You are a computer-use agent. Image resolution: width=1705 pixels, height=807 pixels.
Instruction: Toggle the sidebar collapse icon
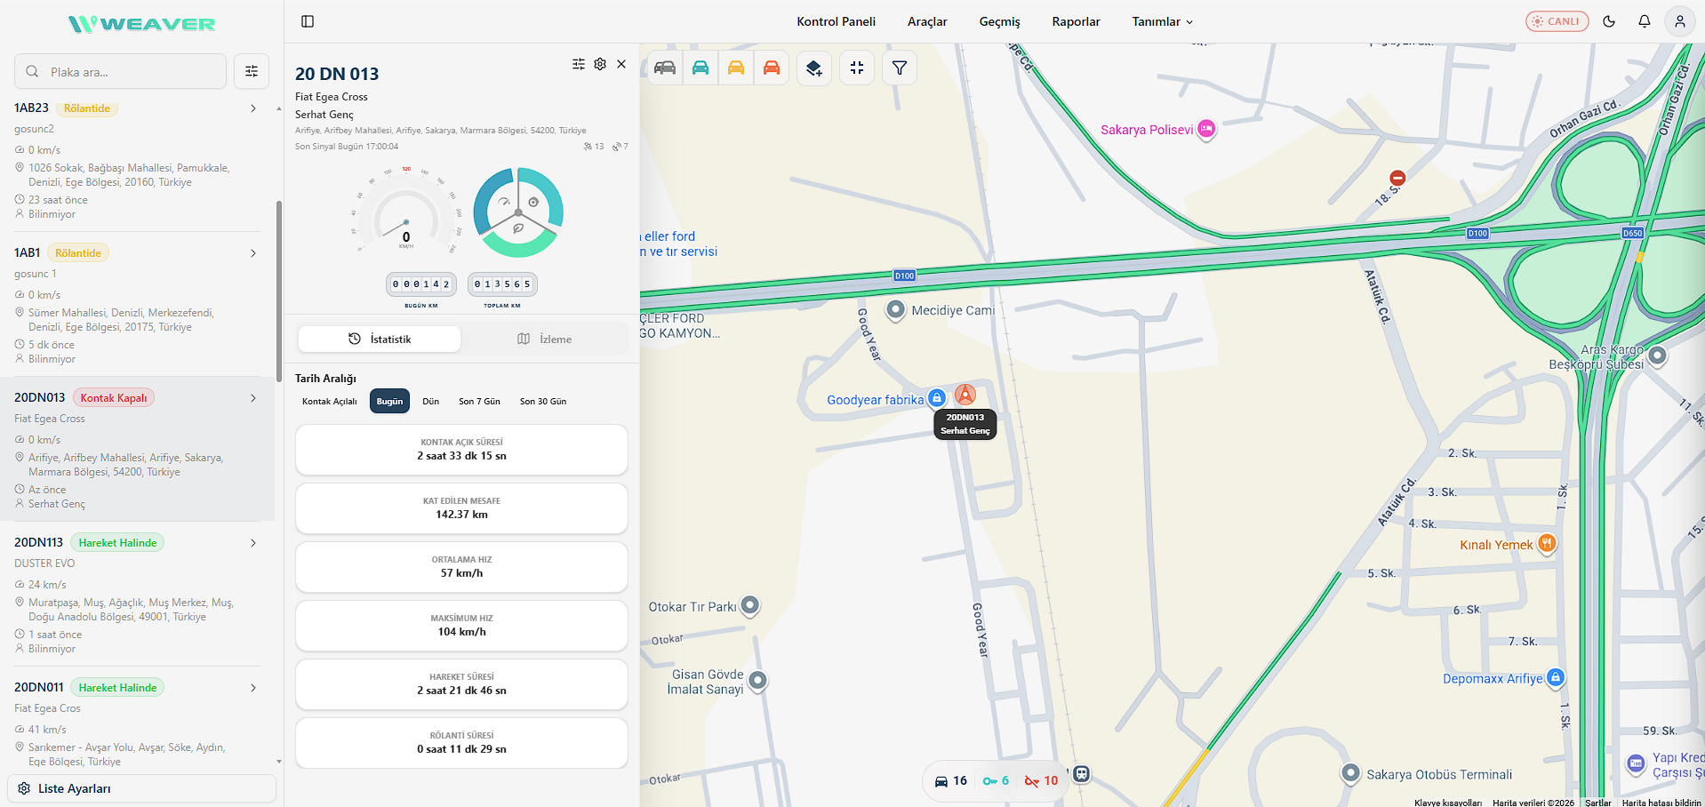[x=308, y=21]
